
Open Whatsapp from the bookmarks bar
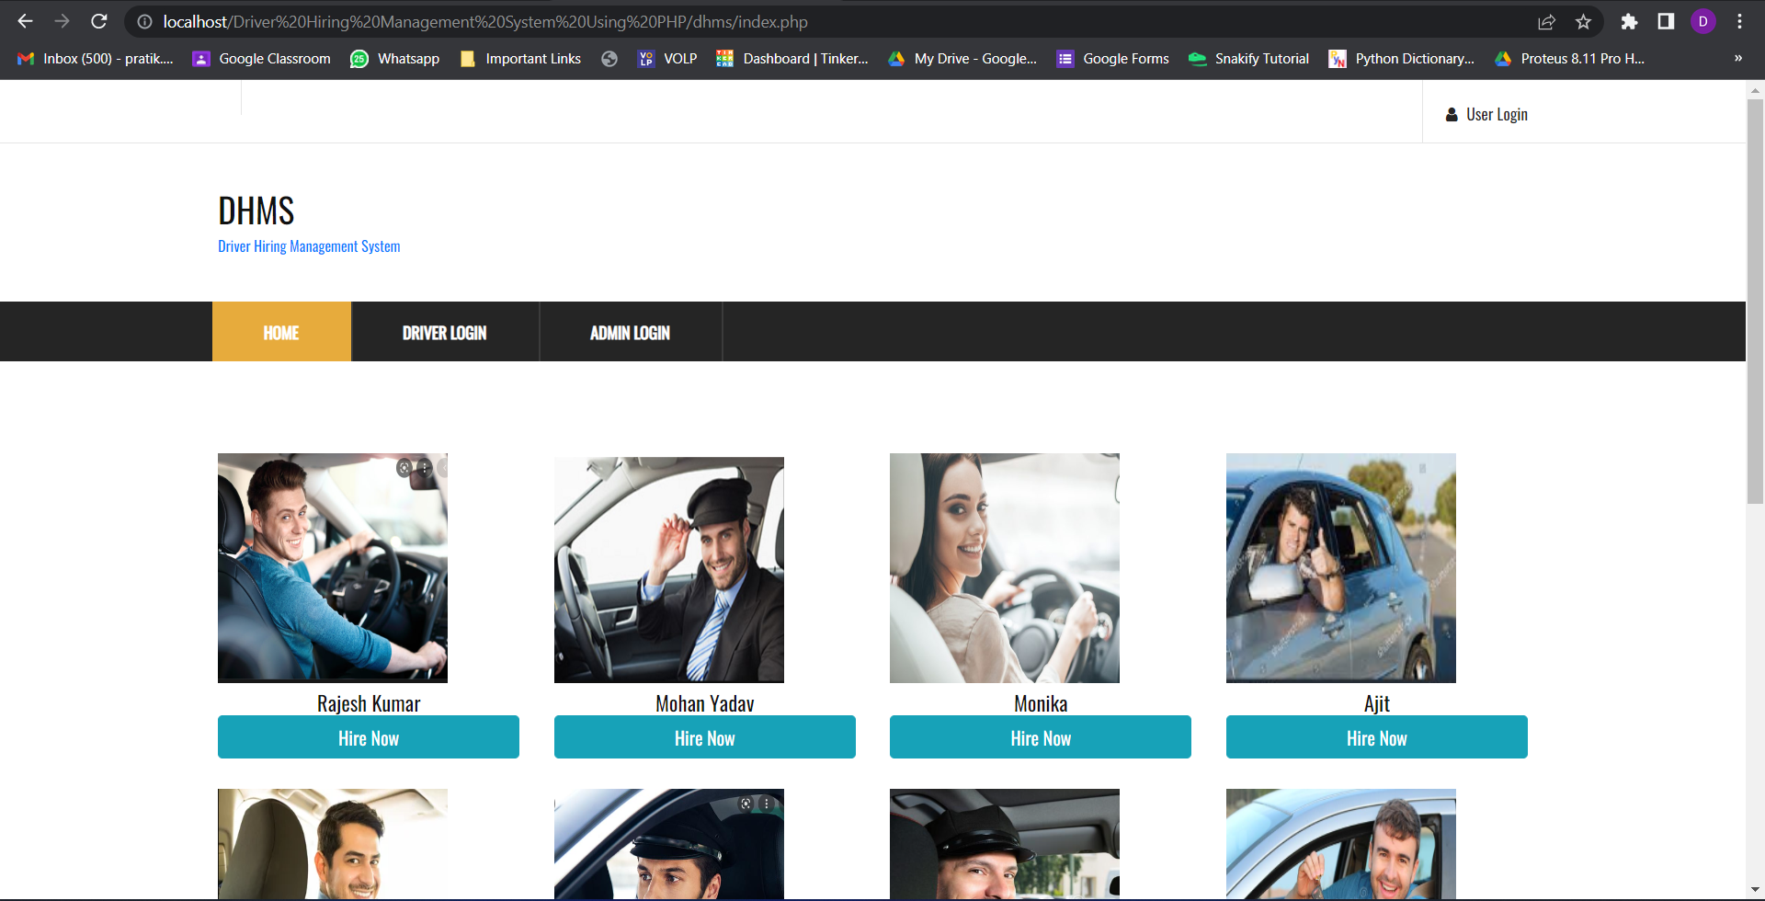tap(394, 58)
